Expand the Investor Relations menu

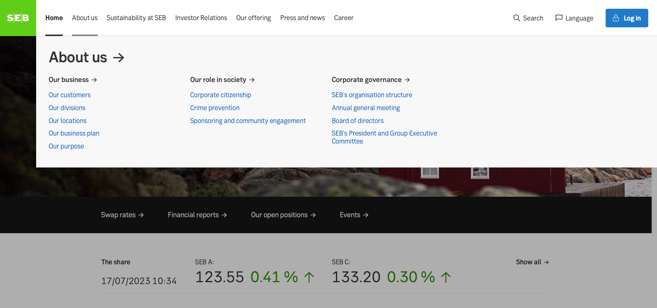click(201, 18)
